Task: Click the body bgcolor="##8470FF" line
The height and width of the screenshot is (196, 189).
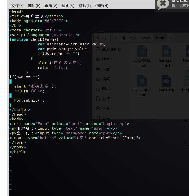Action: tap(39, 21)
